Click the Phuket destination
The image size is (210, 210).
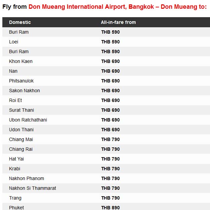(16, 207)
